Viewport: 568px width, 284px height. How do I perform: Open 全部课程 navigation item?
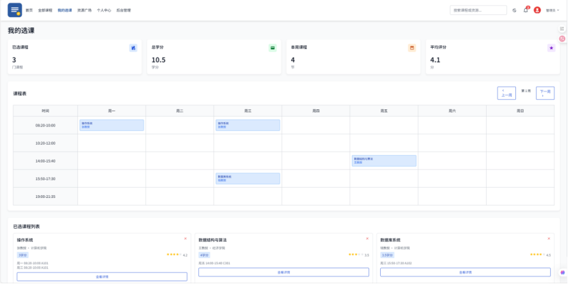coord(45,10)
